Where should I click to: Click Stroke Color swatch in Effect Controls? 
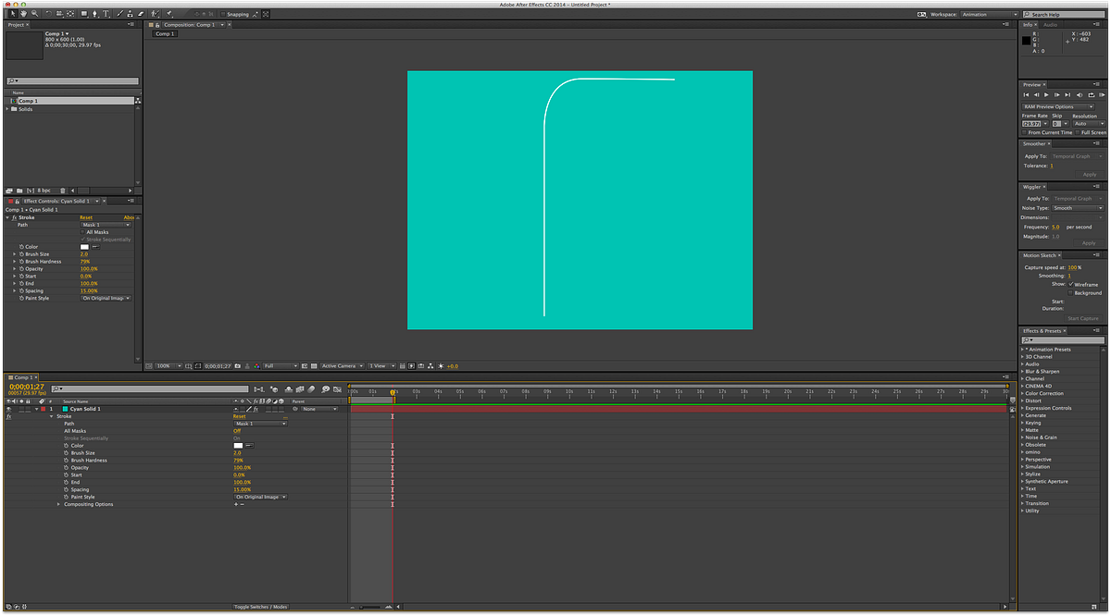84,247
